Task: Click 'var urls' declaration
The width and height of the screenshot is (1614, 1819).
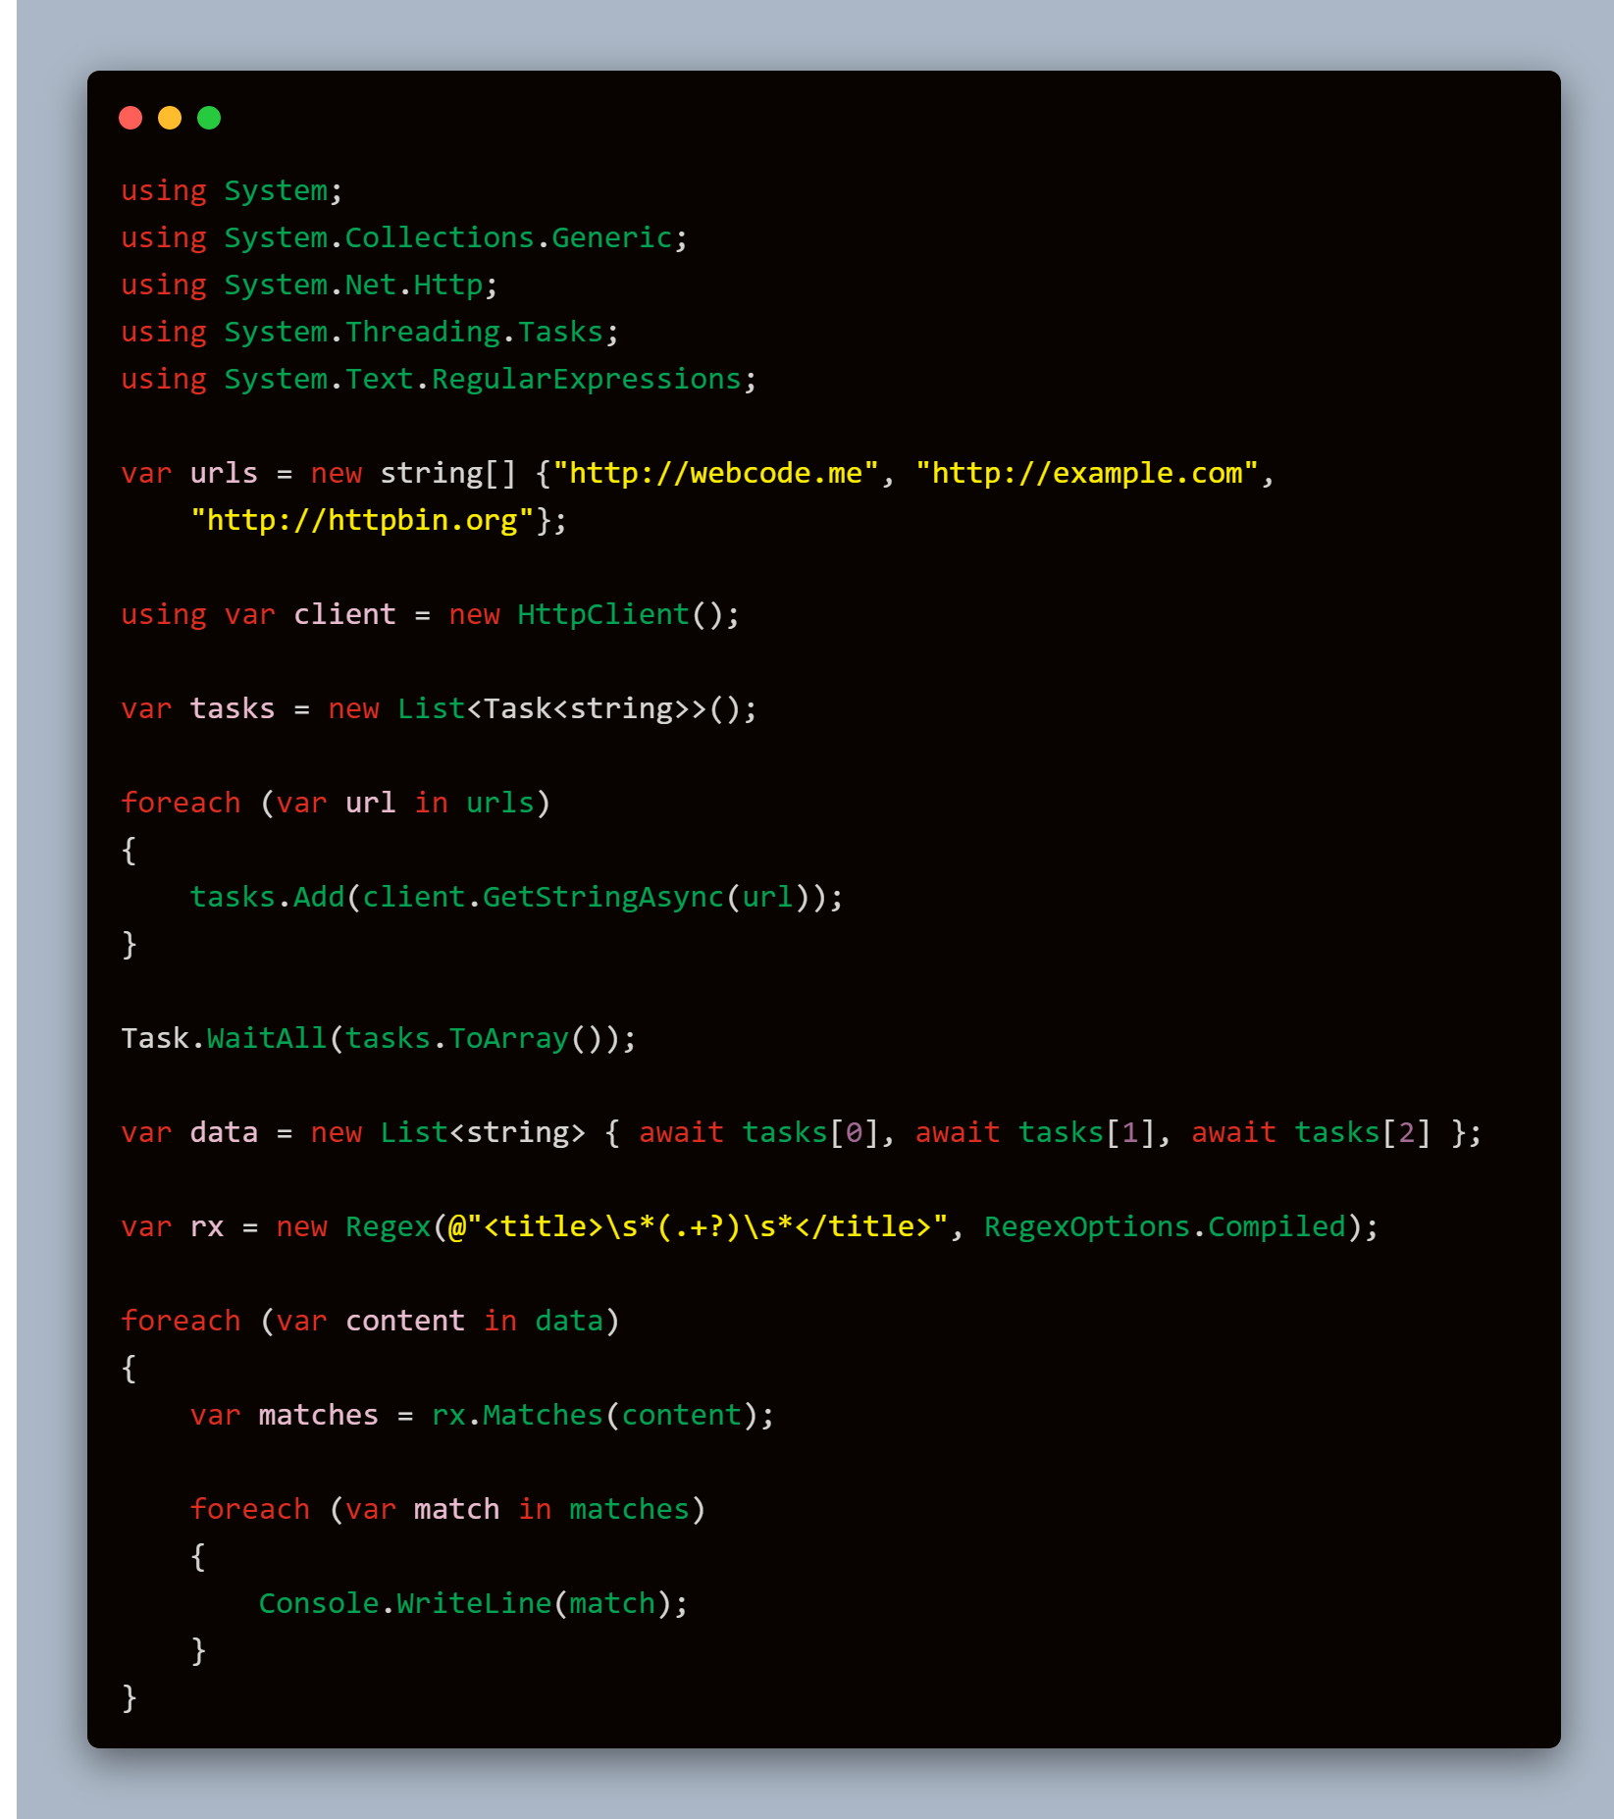Action: [189, 473]
